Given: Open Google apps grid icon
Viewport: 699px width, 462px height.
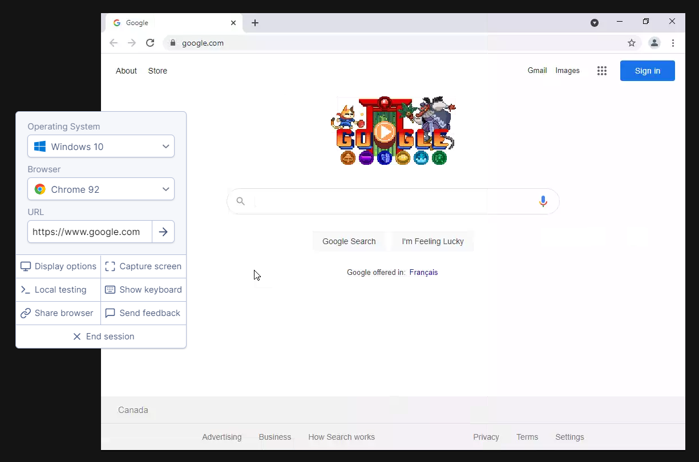Looking at the screenshot, I should [x=602, y=71].
